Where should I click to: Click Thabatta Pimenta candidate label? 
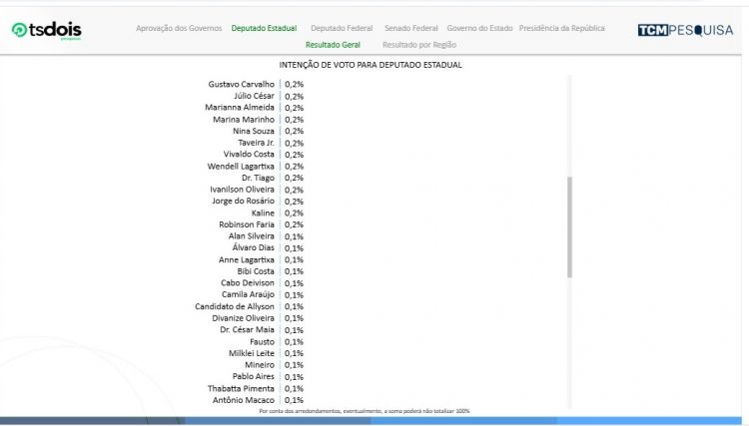coord(243,388)
